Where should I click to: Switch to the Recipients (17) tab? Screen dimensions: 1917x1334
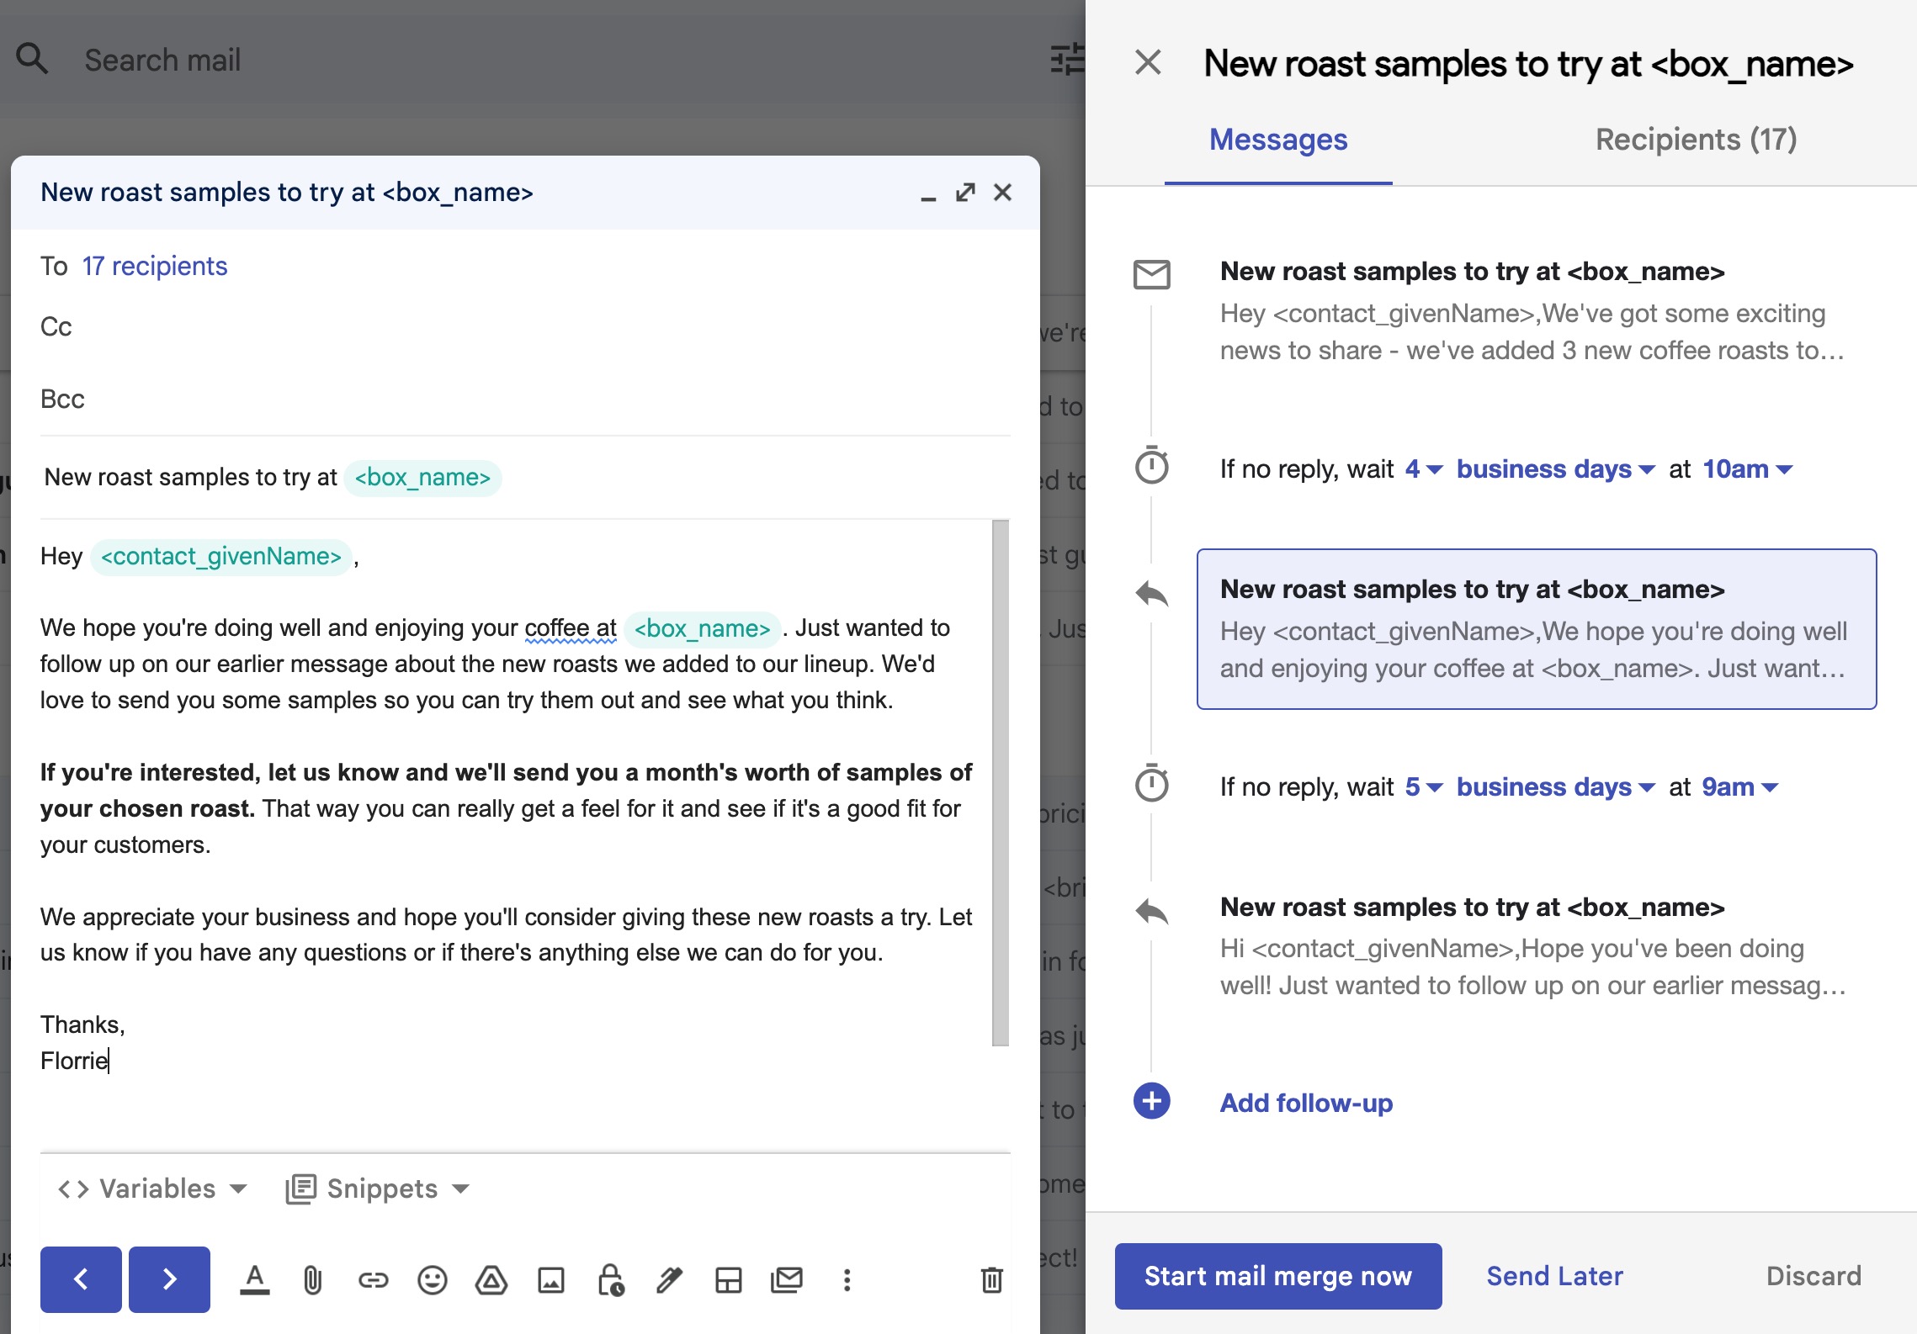pos(1696,140)
